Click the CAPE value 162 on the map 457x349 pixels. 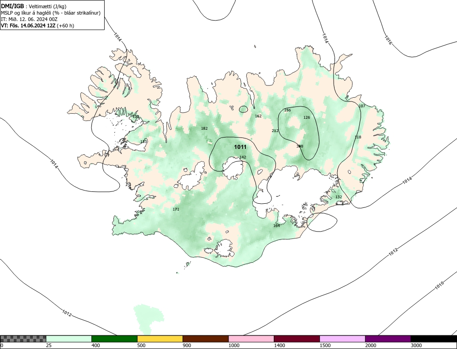pyautogui.click(x=258, y=116)
